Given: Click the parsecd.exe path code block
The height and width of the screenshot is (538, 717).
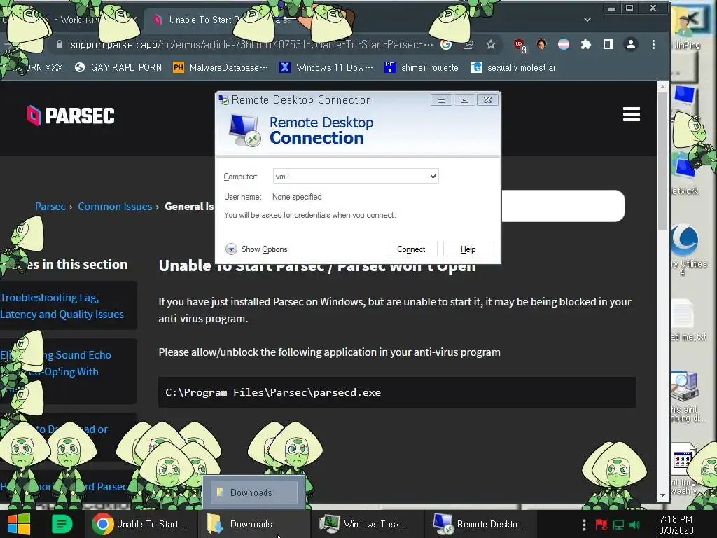Looking at the screenshot, I should click(x=397, y=392).
